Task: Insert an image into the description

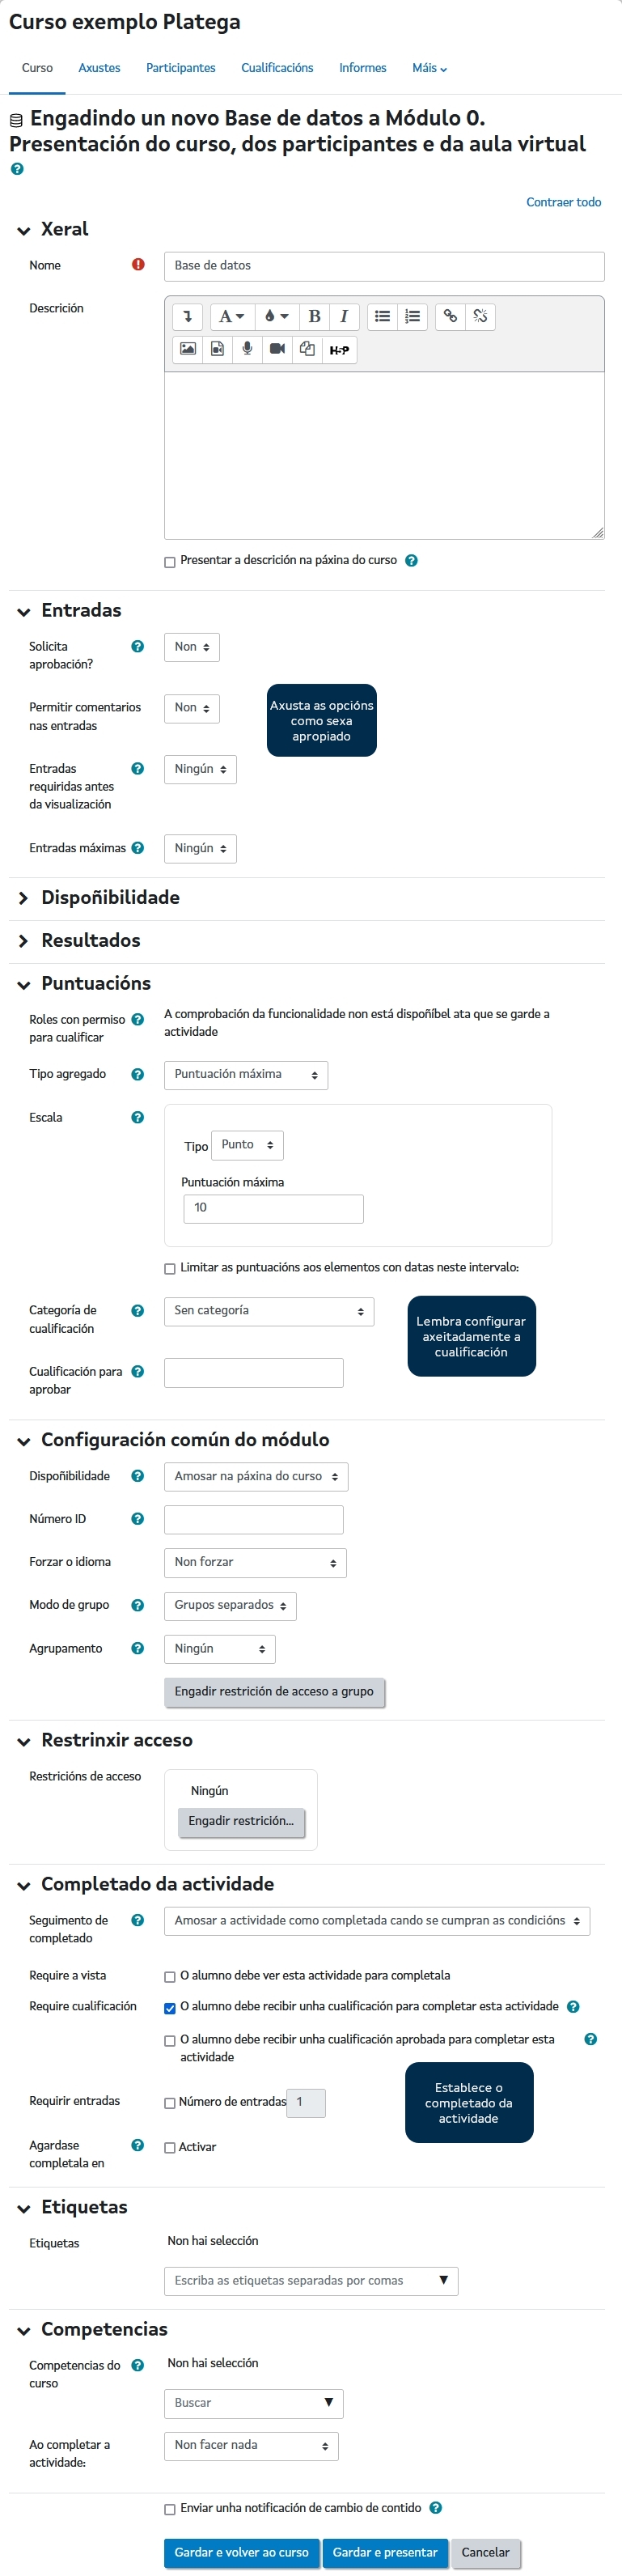Action: coord(188,350)
